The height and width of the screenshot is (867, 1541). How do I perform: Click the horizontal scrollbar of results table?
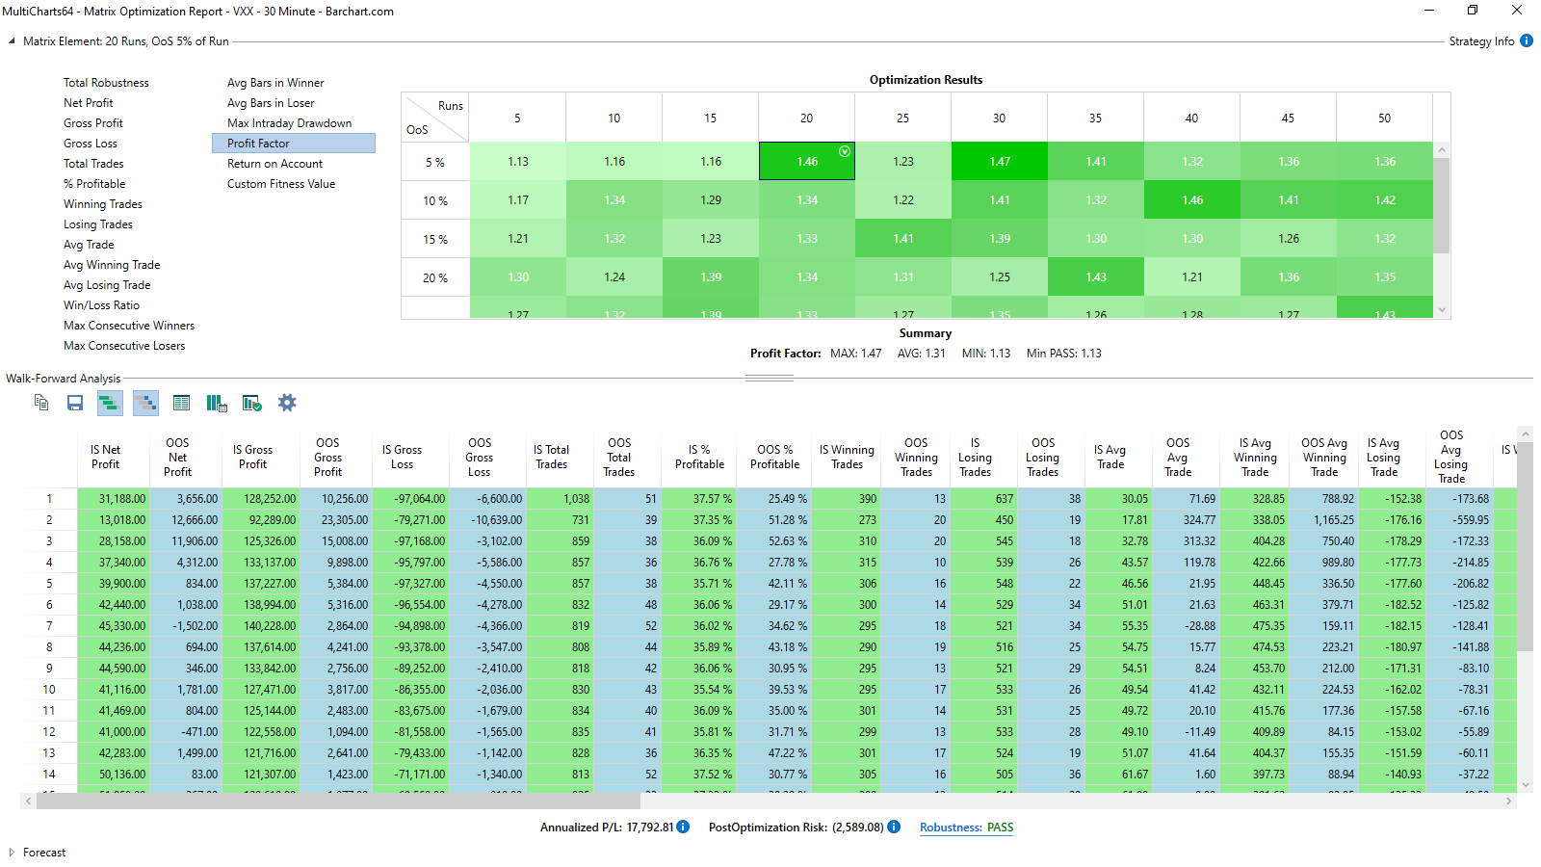(330, 801)
